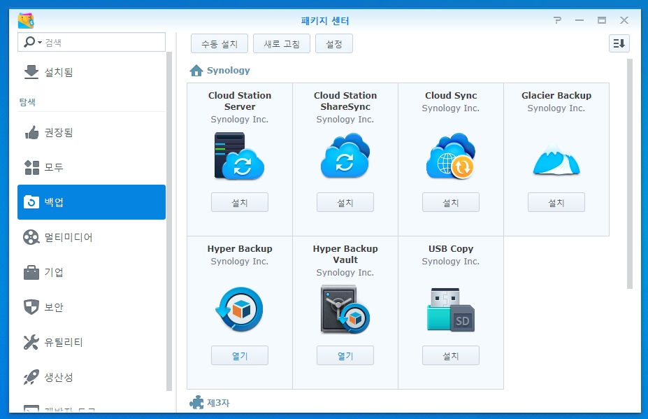Click the Glacier Backup title text
Screen dimensions: 648x419
pyautogui.click(x=556, y=96)
